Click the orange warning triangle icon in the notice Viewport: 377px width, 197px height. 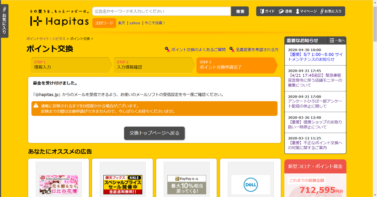click(36, 106)
